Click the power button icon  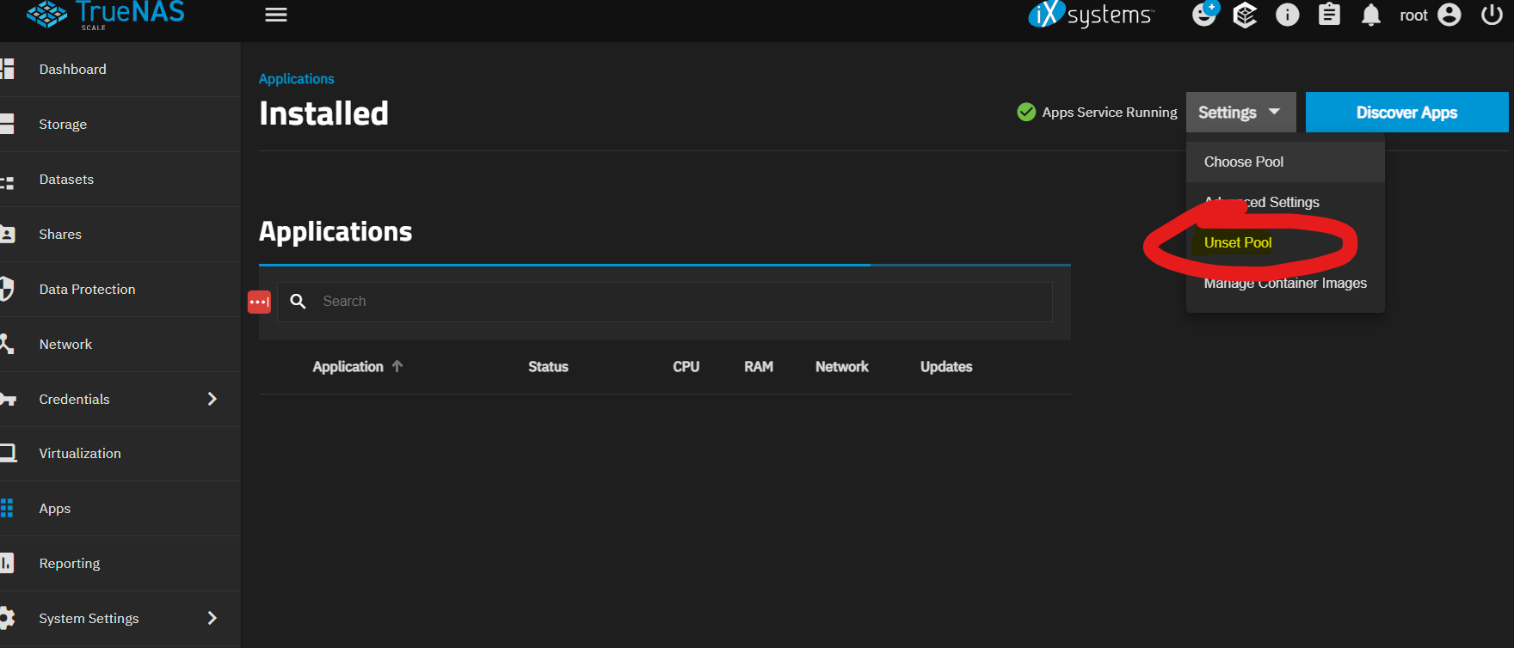click(1492, 15)
